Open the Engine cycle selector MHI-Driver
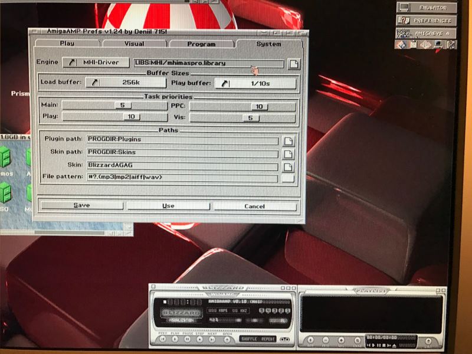The width and height of the screenshot is (472, 354). coord(96,63)
